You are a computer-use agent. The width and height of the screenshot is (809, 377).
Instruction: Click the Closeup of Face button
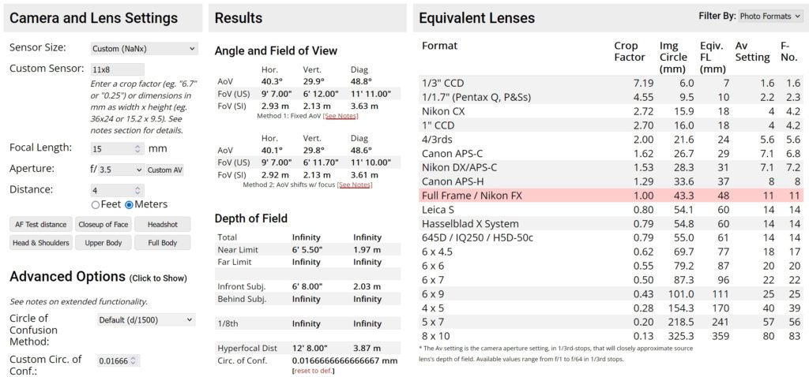[x=103, y=225]
